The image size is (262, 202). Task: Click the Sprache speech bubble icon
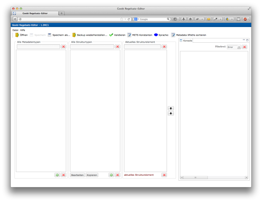coord(156,35)
